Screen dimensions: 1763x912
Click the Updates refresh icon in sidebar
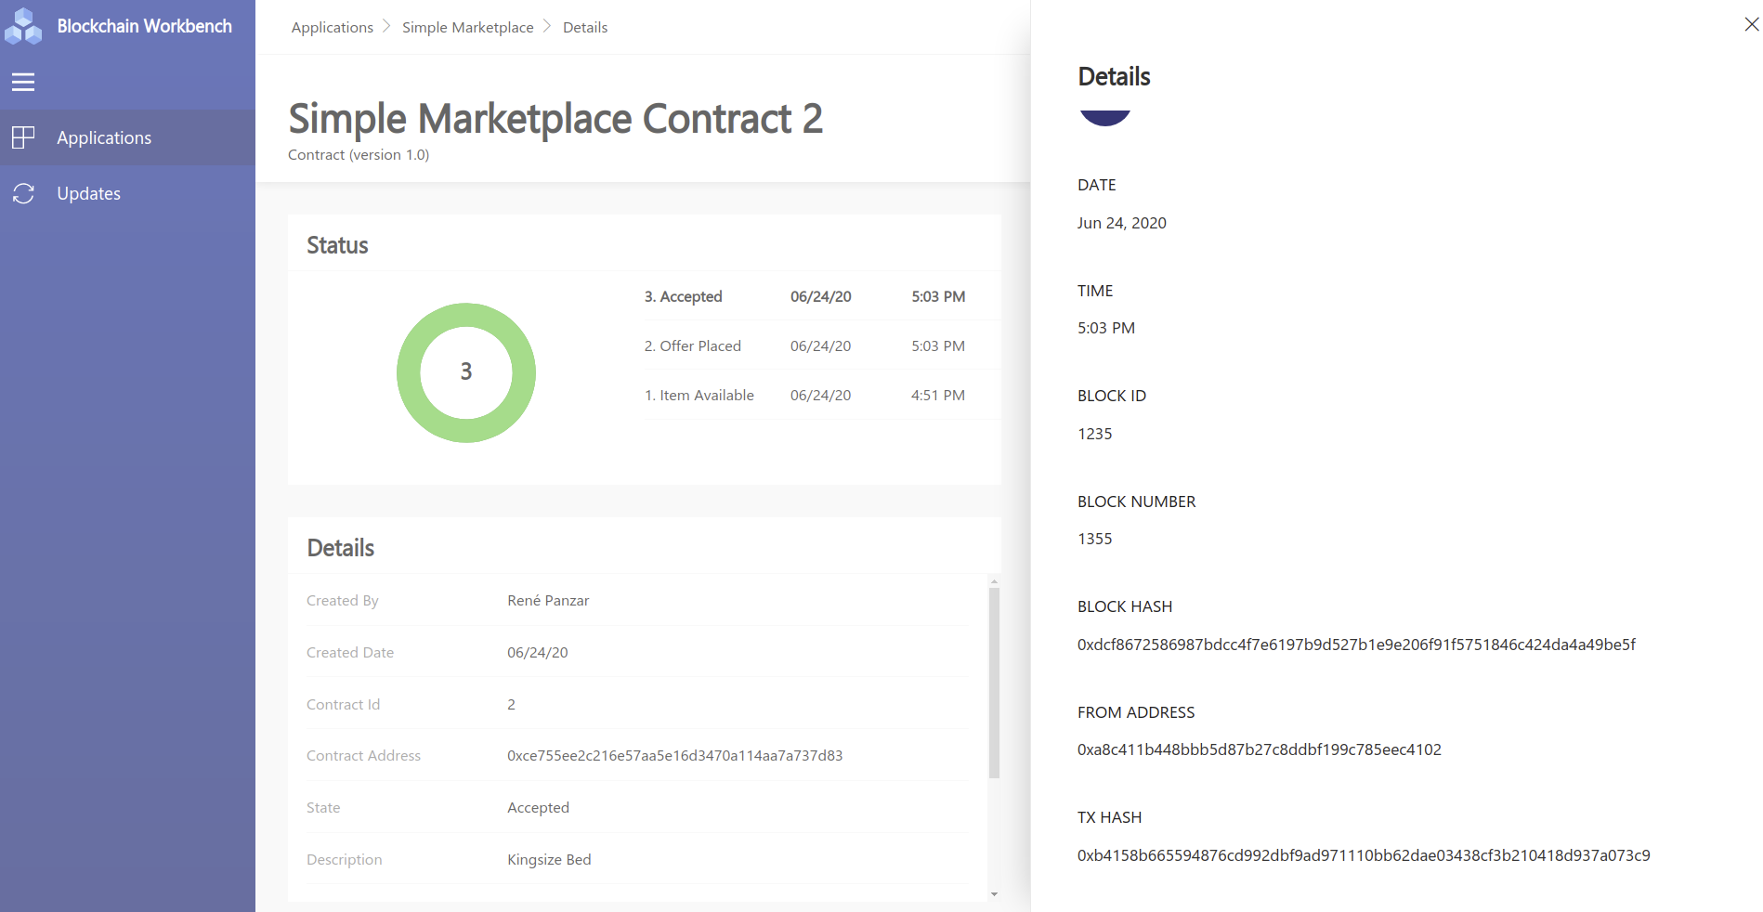click(22, 193)
